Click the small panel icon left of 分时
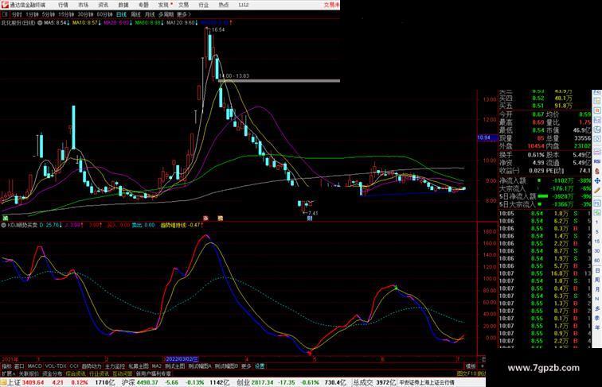602x387 pixels. (x=6, y=14)
